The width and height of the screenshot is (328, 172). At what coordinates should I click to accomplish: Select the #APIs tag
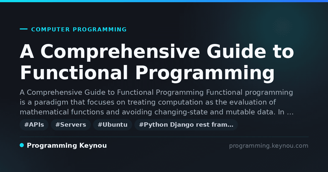click(34, 125)
